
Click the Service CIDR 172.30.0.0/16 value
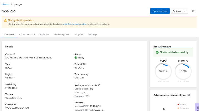[x=96, y=110]
